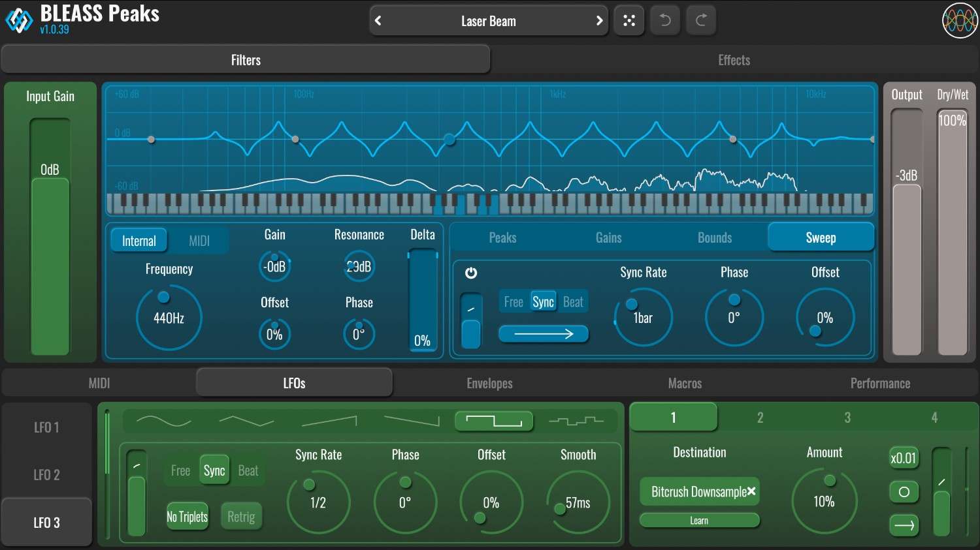Click the undo arrow icon
The image size is (980, 550).
(664, 20)
